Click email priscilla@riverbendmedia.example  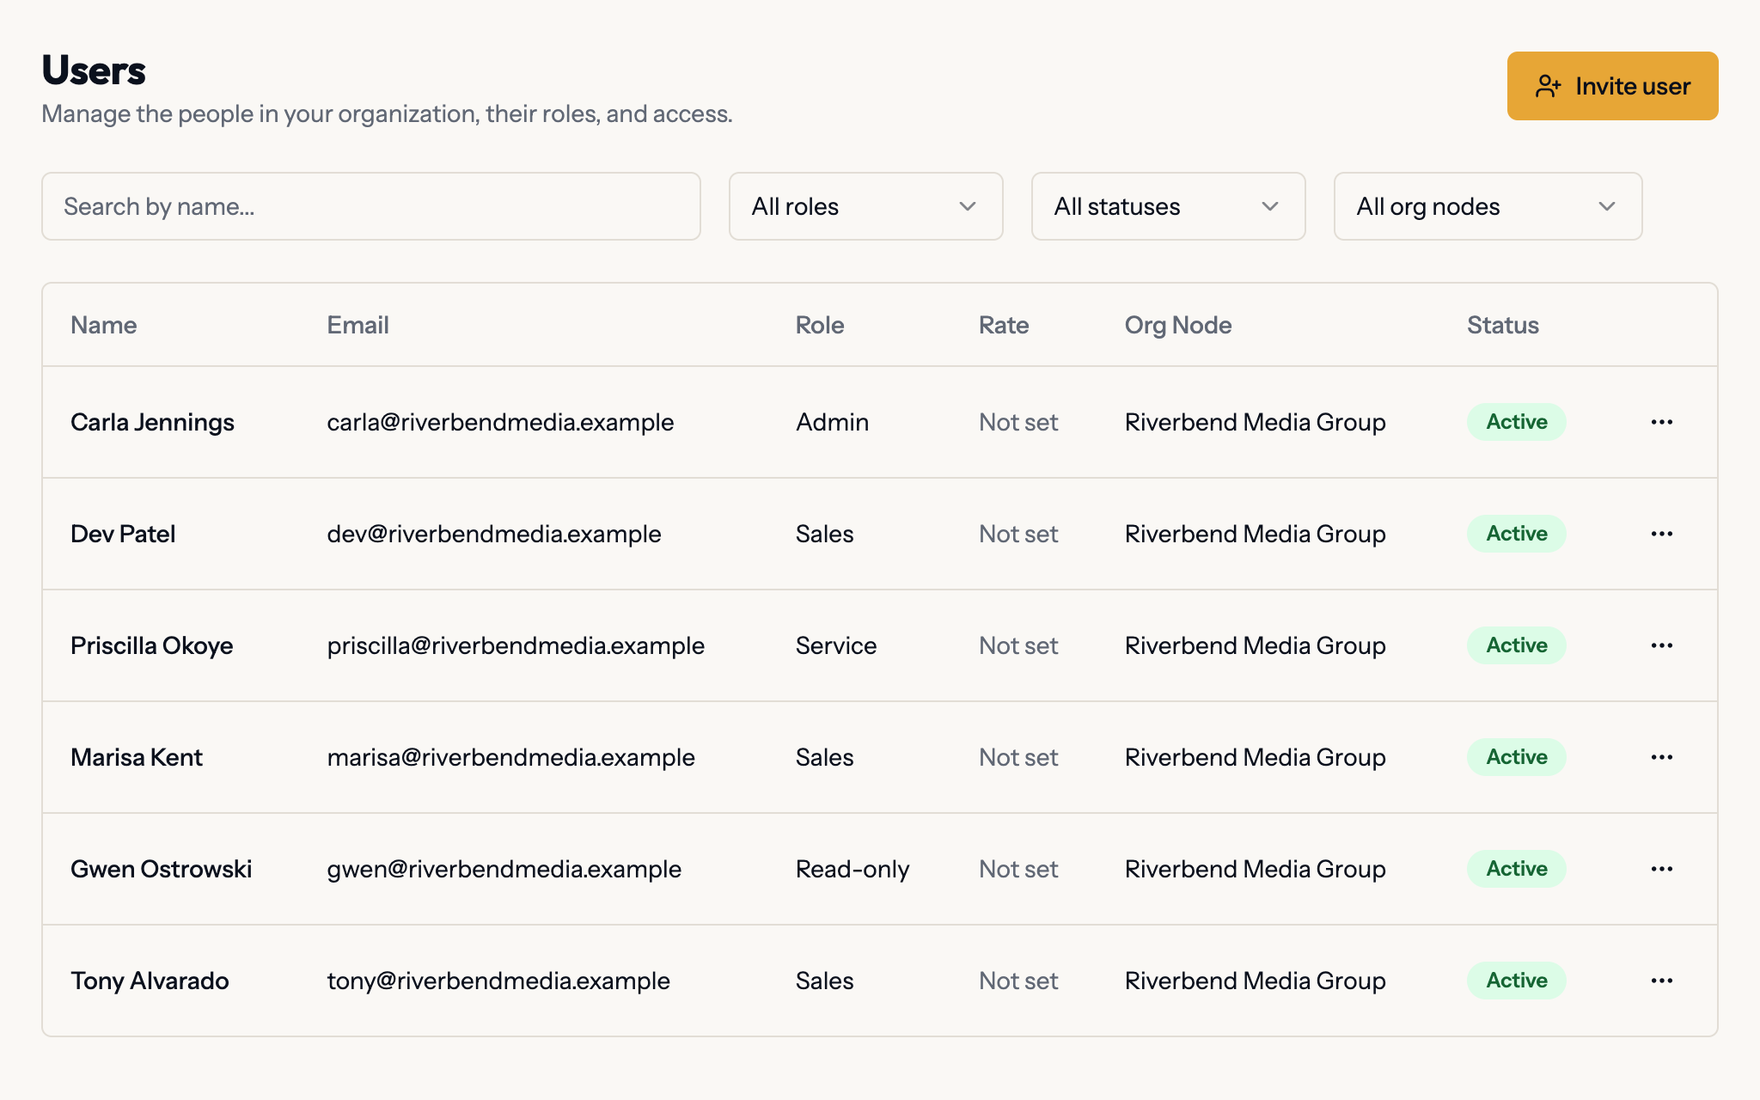pyautogui.click(x=516, y=645)
